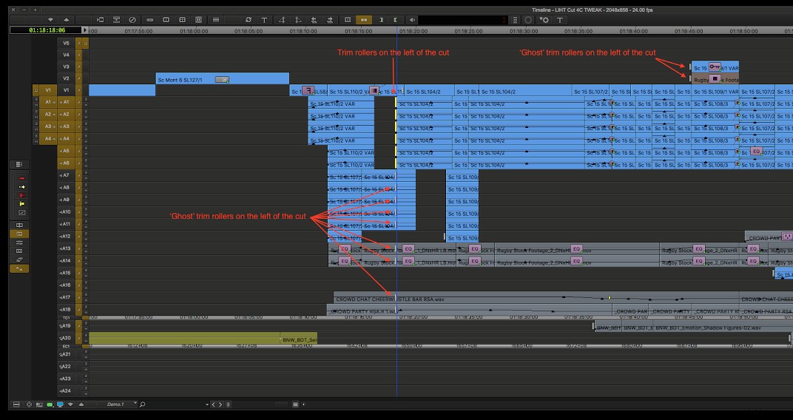This screenshot has height=420, width=793.
Task: Toggle the V2 record track selector
Action: coord(66,78)
